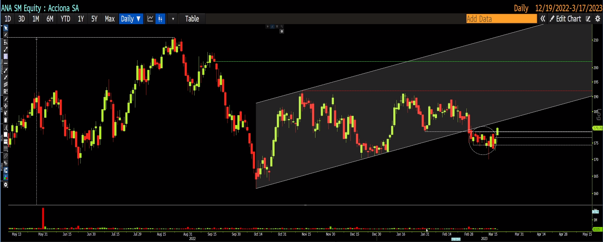Click the 6105 volume value label
The image size is (603, 242).
597,229
